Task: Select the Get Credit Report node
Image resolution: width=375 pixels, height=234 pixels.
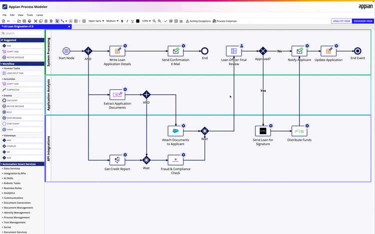Action: tap(117, 160)
